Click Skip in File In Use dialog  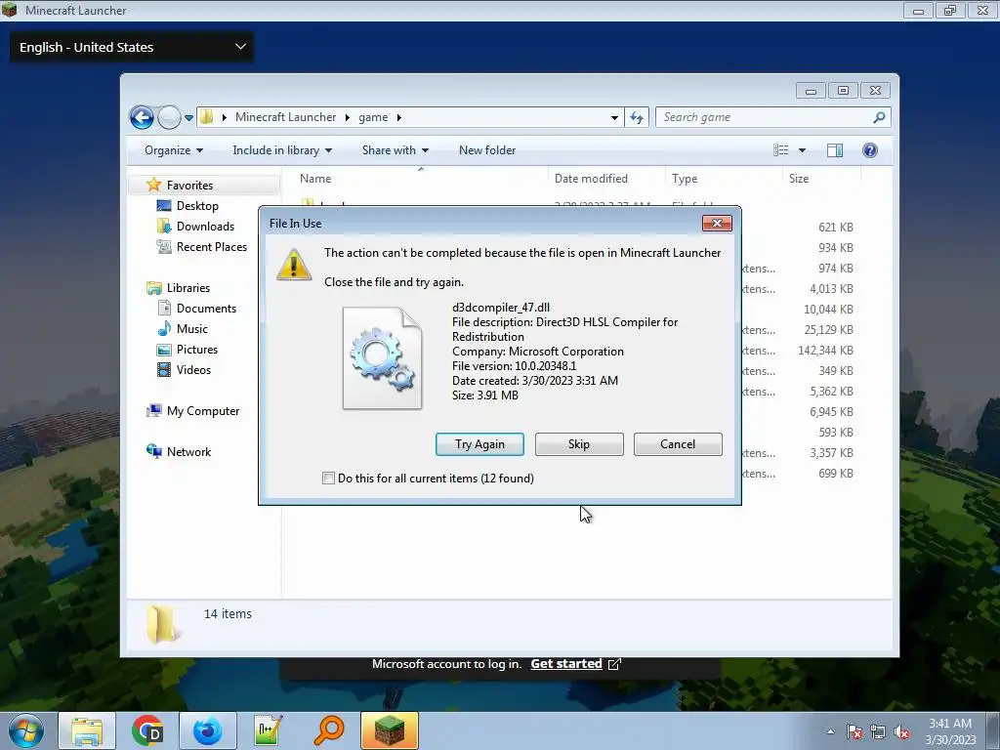579,444
